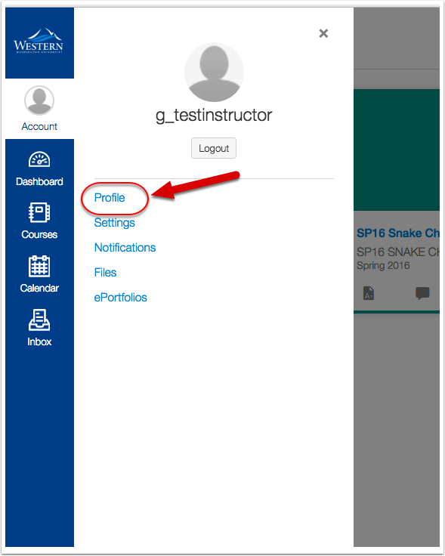Click the Dashboard label in sidebar
The width and height of the screenshot is (445, 556).
pos(39,181)
